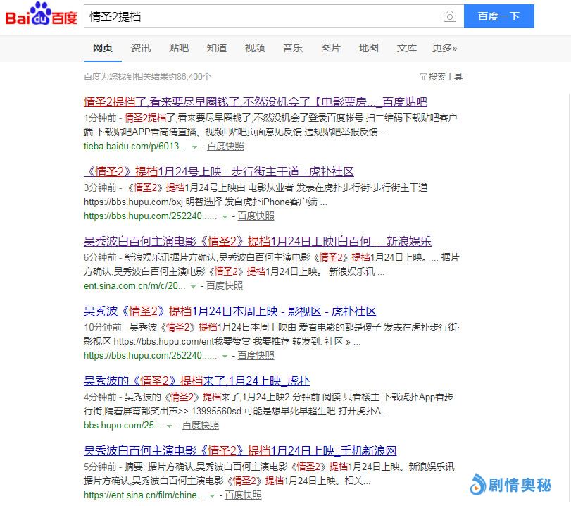This screenshot has height=506, width=571.
Task: Click the 百度一下 search button
Action: click(498, 16)
